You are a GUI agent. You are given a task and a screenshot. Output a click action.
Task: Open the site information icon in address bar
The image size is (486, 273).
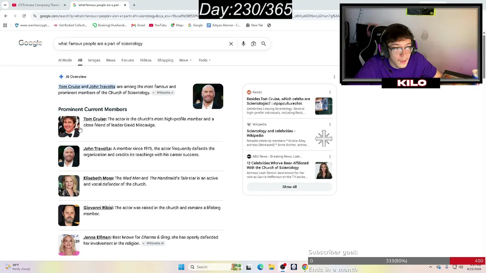35,16
